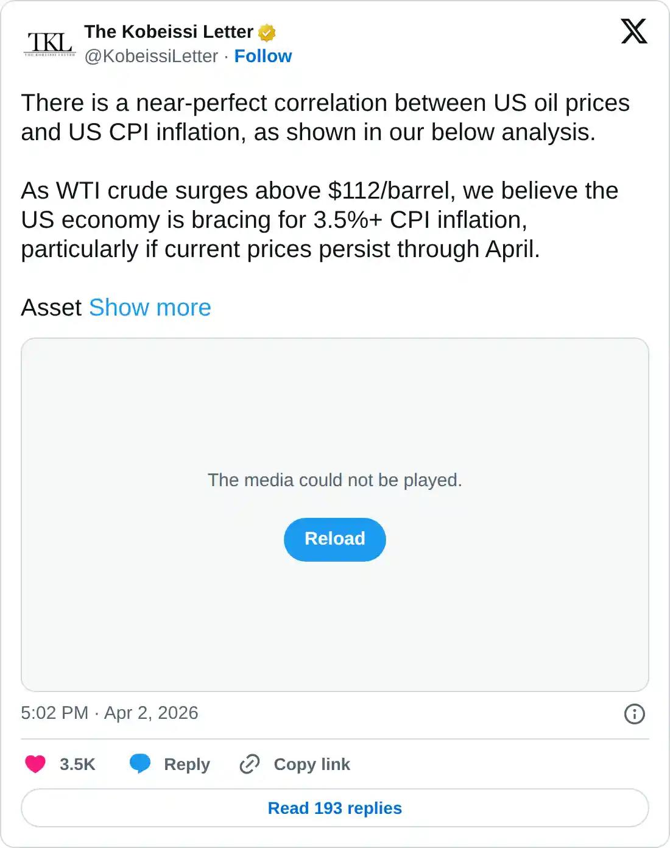The image size is (670, 848).
Task: Like the tweet with heart icon
Action: click(x=35, y=764)
